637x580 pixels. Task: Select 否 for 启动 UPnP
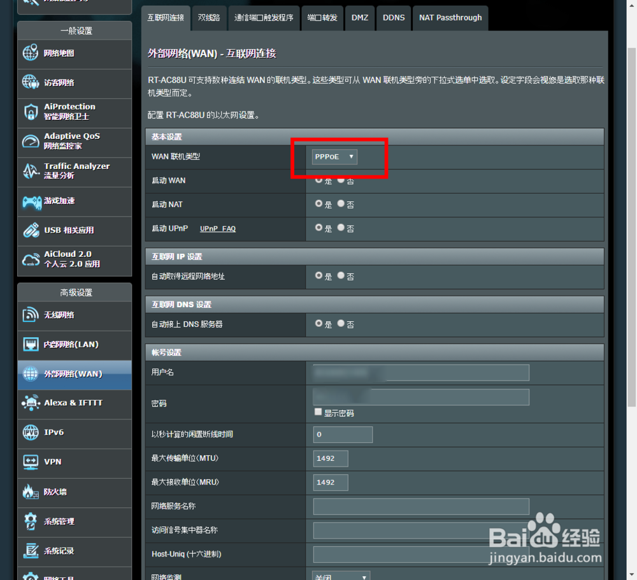click(x=341, y=228)
